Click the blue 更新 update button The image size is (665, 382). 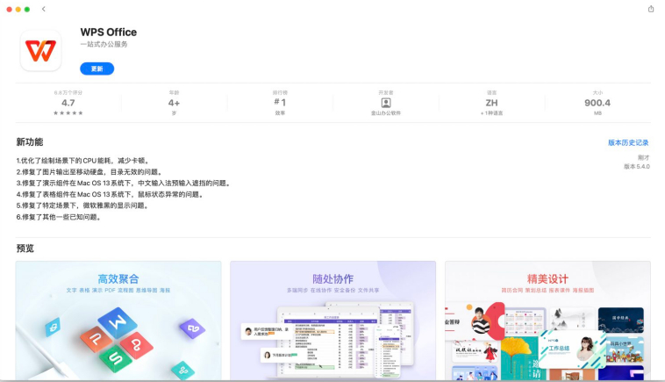point(97,68)
